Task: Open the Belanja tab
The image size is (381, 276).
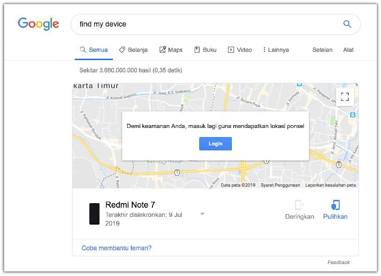Action: pos(133,50)
